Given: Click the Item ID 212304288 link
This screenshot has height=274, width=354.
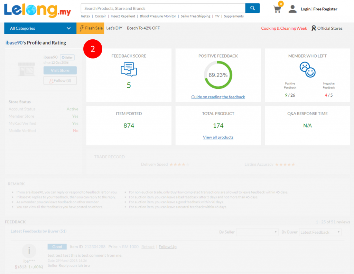Looking at the screenshot, I should pos(95,247).
